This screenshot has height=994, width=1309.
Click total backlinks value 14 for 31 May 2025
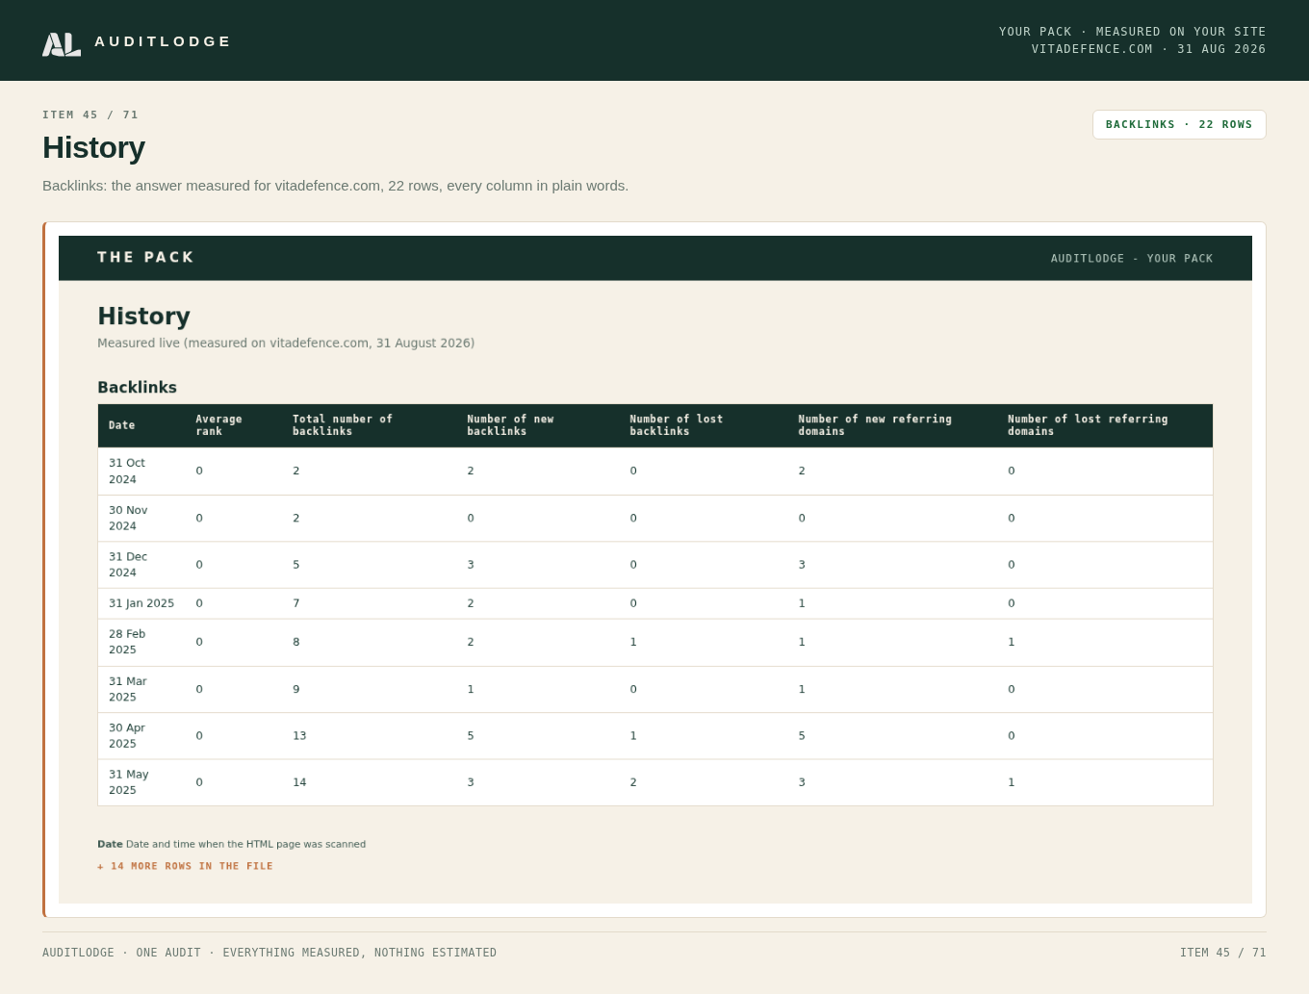pyautogui.click(x=299, y=782)
